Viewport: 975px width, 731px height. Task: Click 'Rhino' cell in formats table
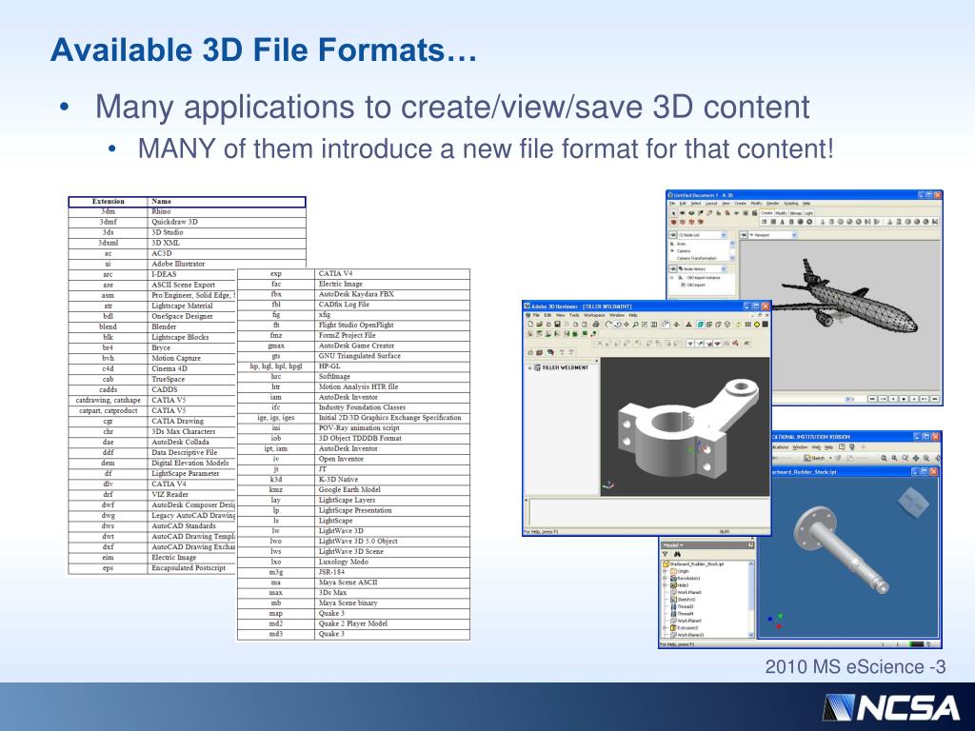(x=227, y=211)
